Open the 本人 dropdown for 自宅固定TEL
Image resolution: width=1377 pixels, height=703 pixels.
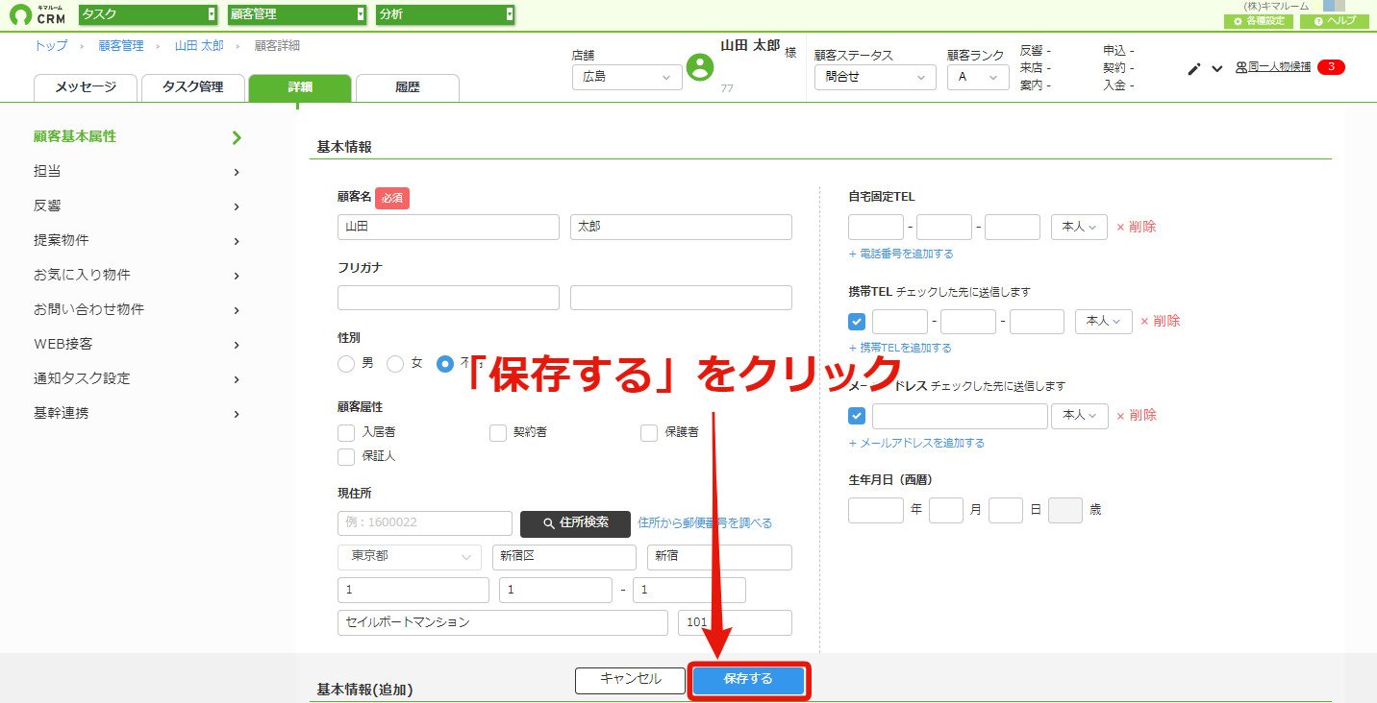click(x=1080, y=227)
